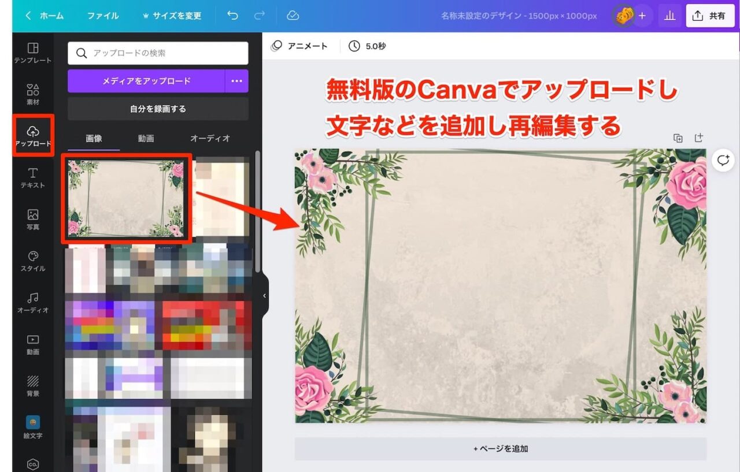
Task: Open the upload more options dots
Action: click(237, 81)
